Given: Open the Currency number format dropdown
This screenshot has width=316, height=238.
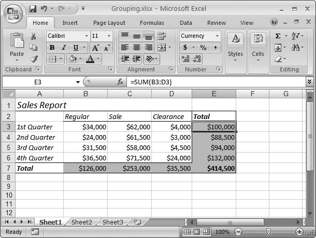Looking at the screenshot, I should click(x=217, y=36).
